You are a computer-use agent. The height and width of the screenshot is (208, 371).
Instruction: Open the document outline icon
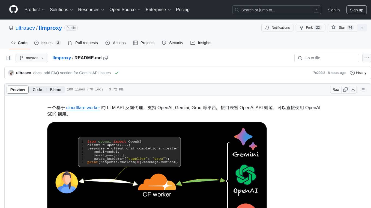363,90
